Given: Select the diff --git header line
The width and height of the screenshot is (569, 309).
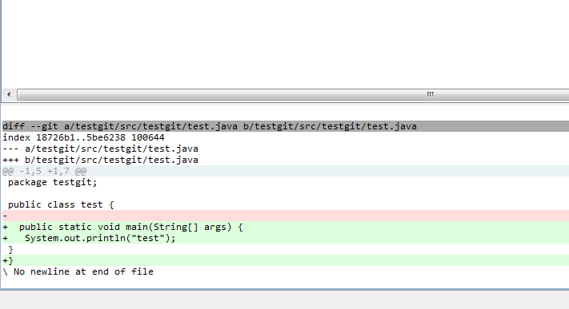Looking at the screenshot, I should [x=286, y=126].
